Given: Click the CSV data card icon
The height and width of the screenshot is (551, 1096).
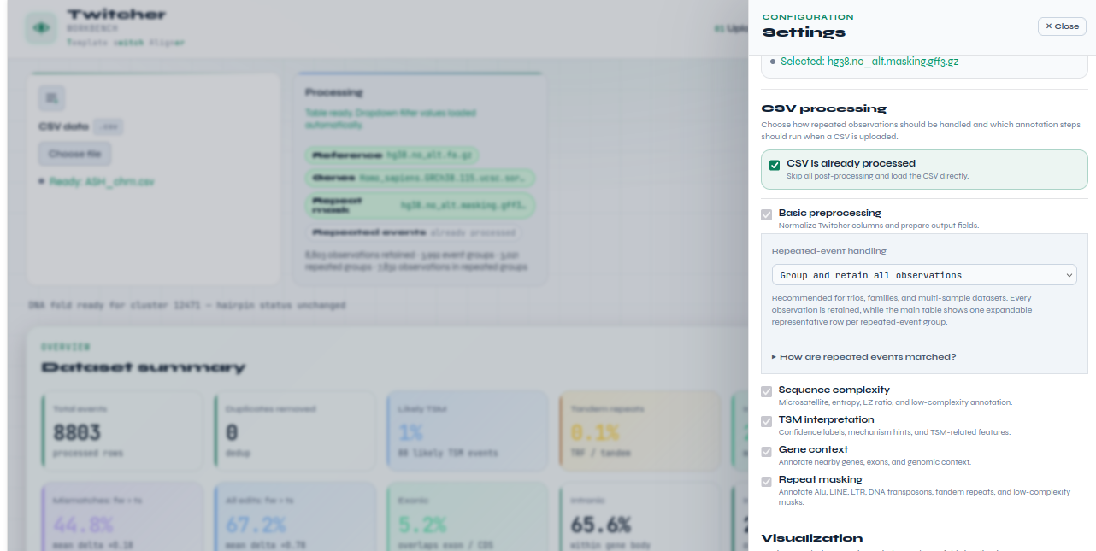Looking at the screenshot, I should pos(52,99).
